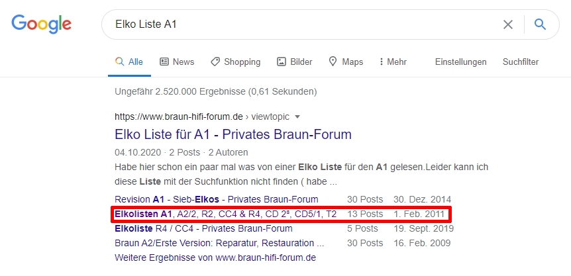Expand the Mehr menu
This screenshot has height=276, width=571.
393,62
